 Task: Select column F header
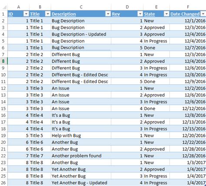click(188, 7)
